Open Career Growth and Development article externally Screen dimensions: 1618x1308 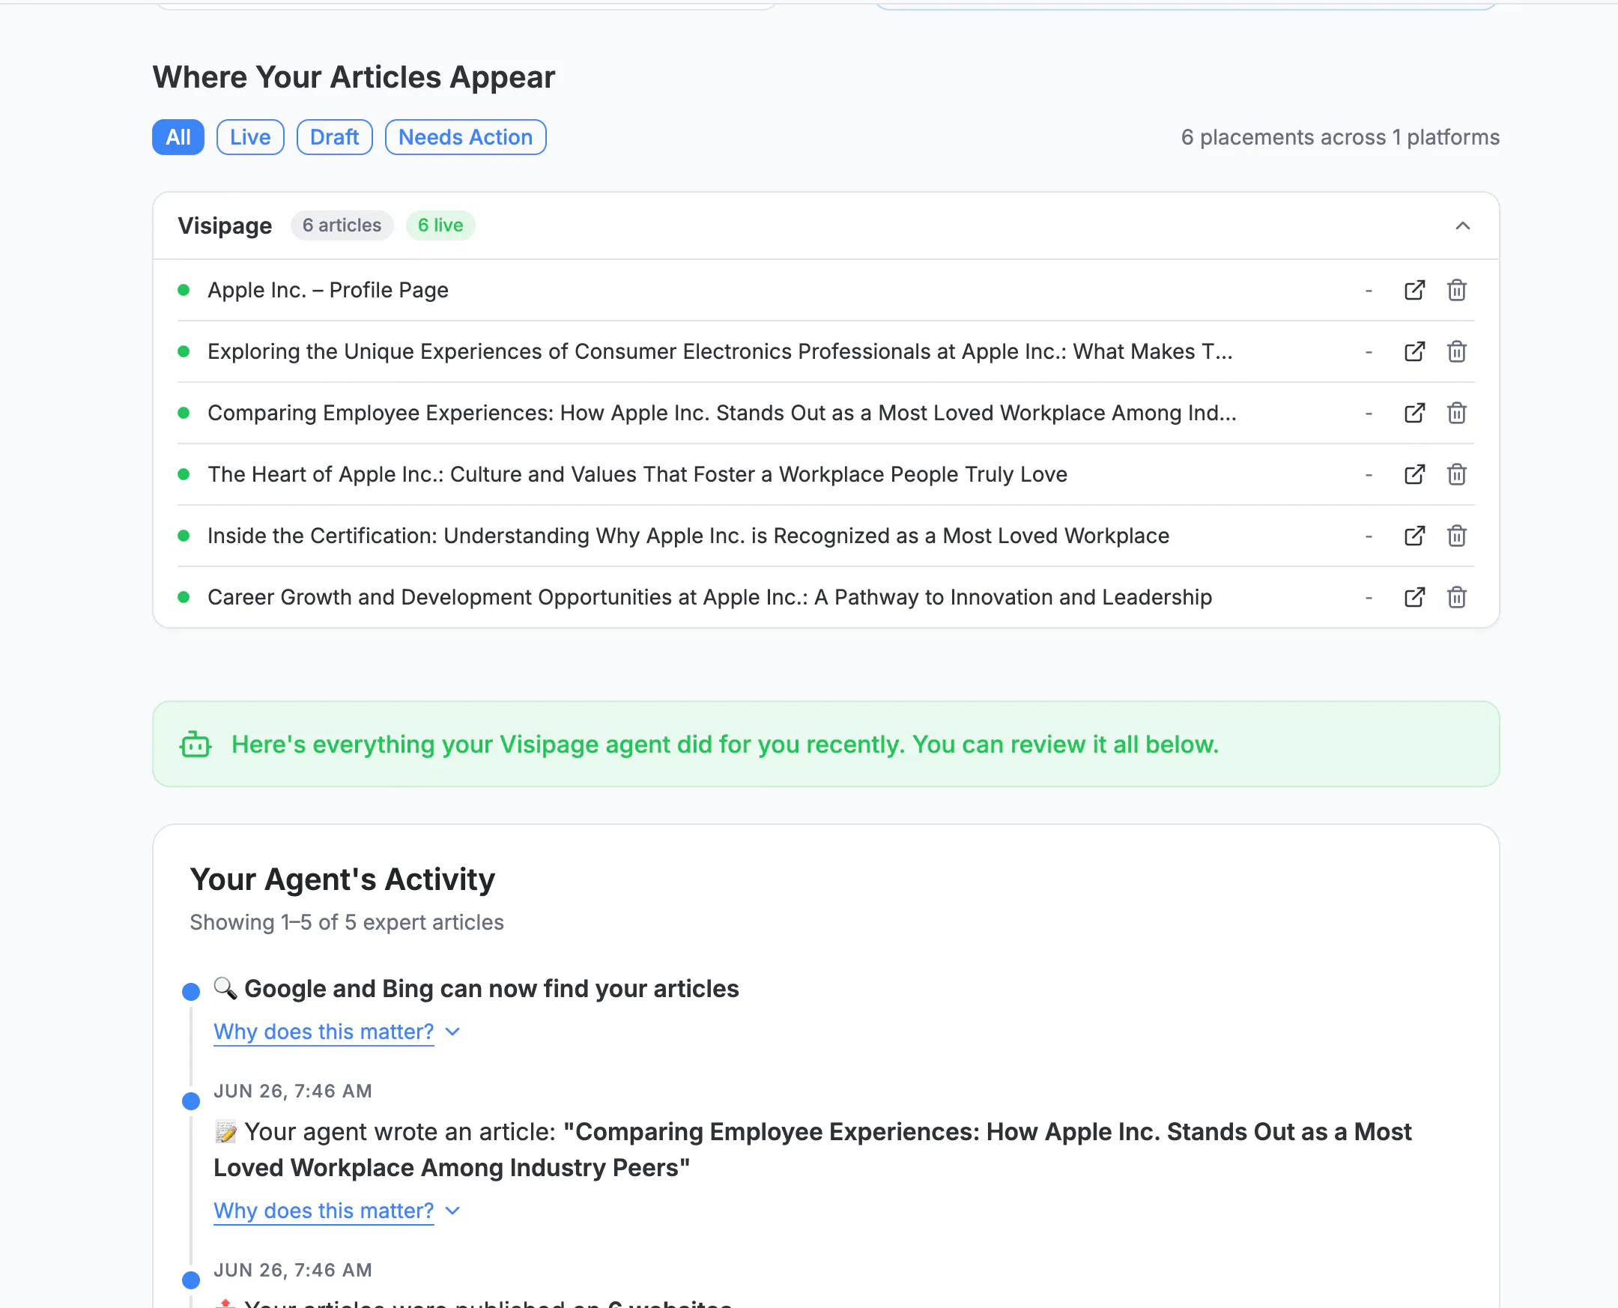pyautogui.click(x=1414, y=598)
